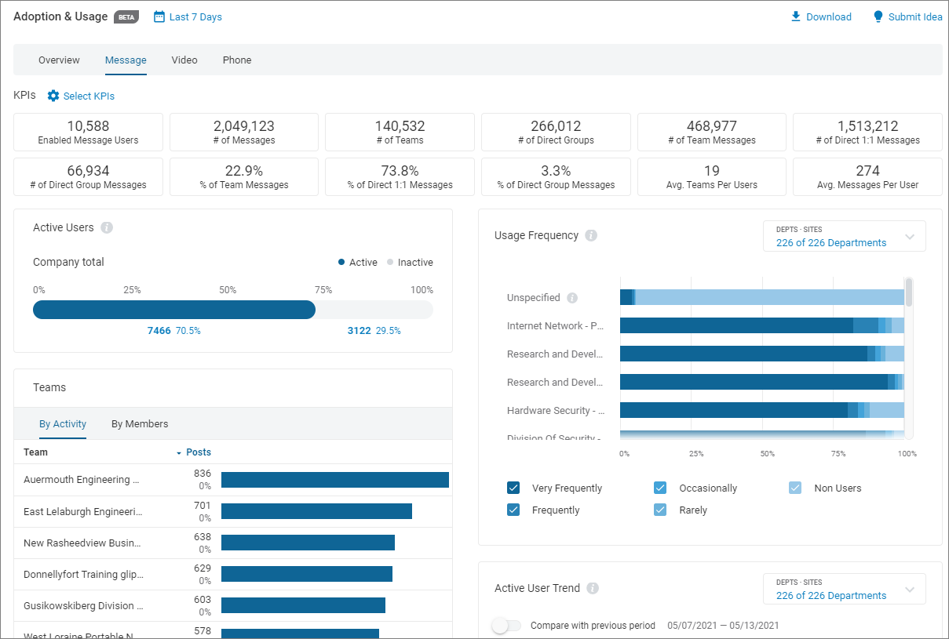
Task: Uncheck the Very Frequently checkbox
Action: click(x=513, y=487)
